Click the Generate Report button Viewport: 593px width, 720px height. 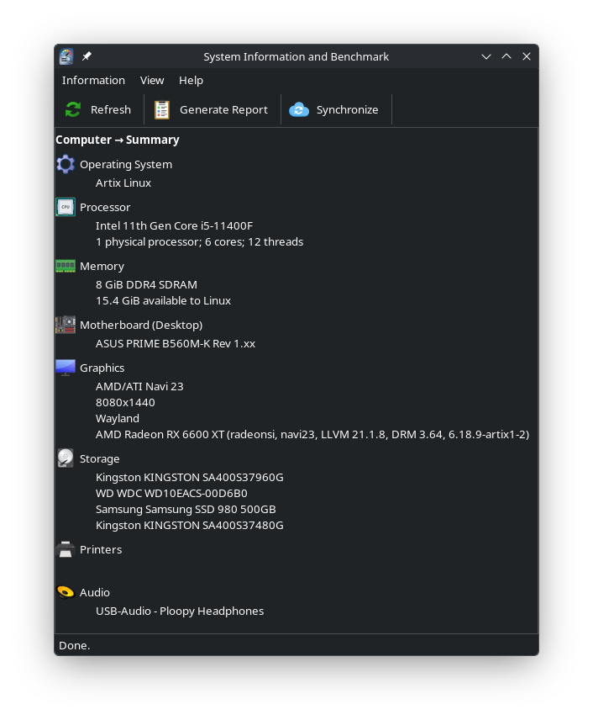click(x=212, y=109)
